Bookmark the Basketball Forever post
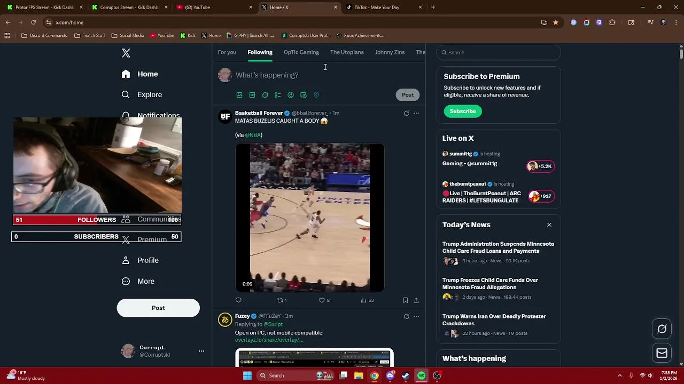This screenshot has height=384, width=684. [x=406, y=300]
